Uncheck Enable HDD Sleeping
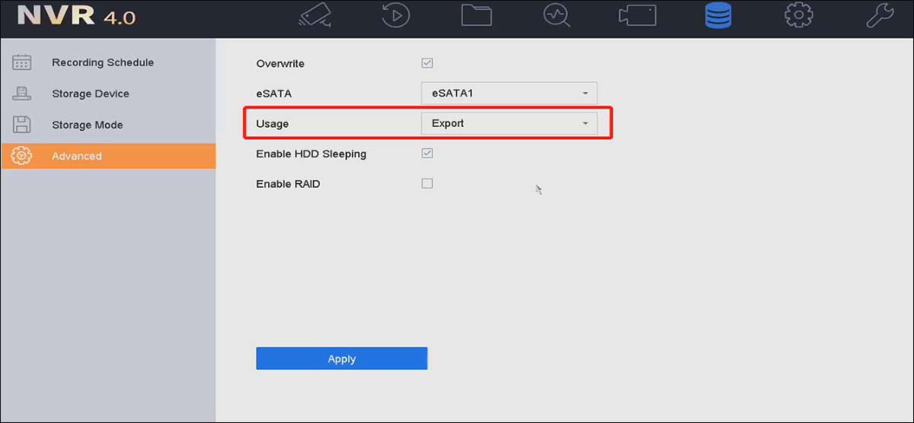The image size is (914, 423). tap(427, 153)
